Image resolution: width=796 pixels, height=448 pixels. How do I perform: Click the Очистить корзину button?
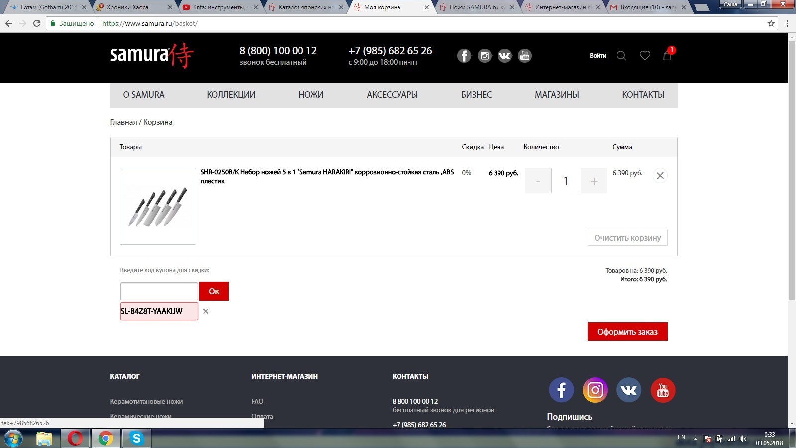(627, 238)
